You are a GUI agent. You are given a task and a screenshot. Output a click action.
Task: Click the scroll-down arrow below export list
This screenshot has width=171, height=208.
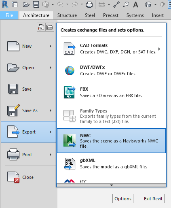tap(112, 185)
